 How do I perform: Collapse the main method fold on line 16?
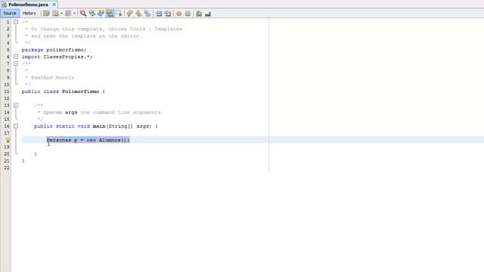click(x=16, y=126)
